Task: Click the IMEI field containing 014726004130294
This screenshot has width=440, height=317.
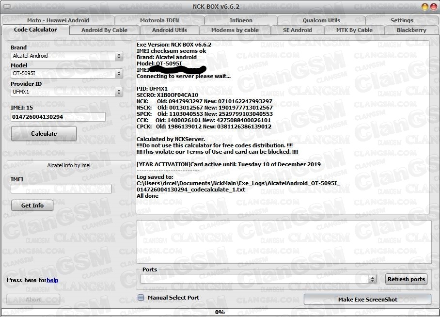Action: click(58, 117)
